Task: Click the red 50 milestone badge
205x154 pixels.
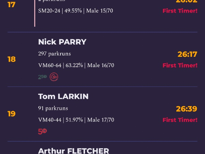Action: (x=42, y=131)
